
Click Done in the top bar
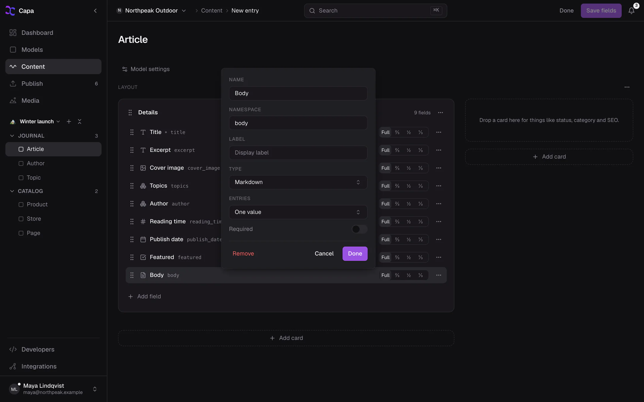click(x=566, y=11)
